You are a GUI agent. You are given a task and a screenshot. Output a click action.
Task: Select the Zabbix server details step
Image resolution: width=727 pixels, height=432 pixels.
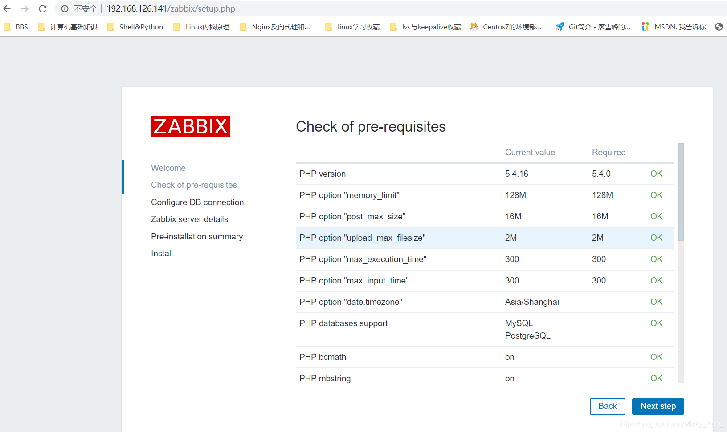[x=189, y=219]
